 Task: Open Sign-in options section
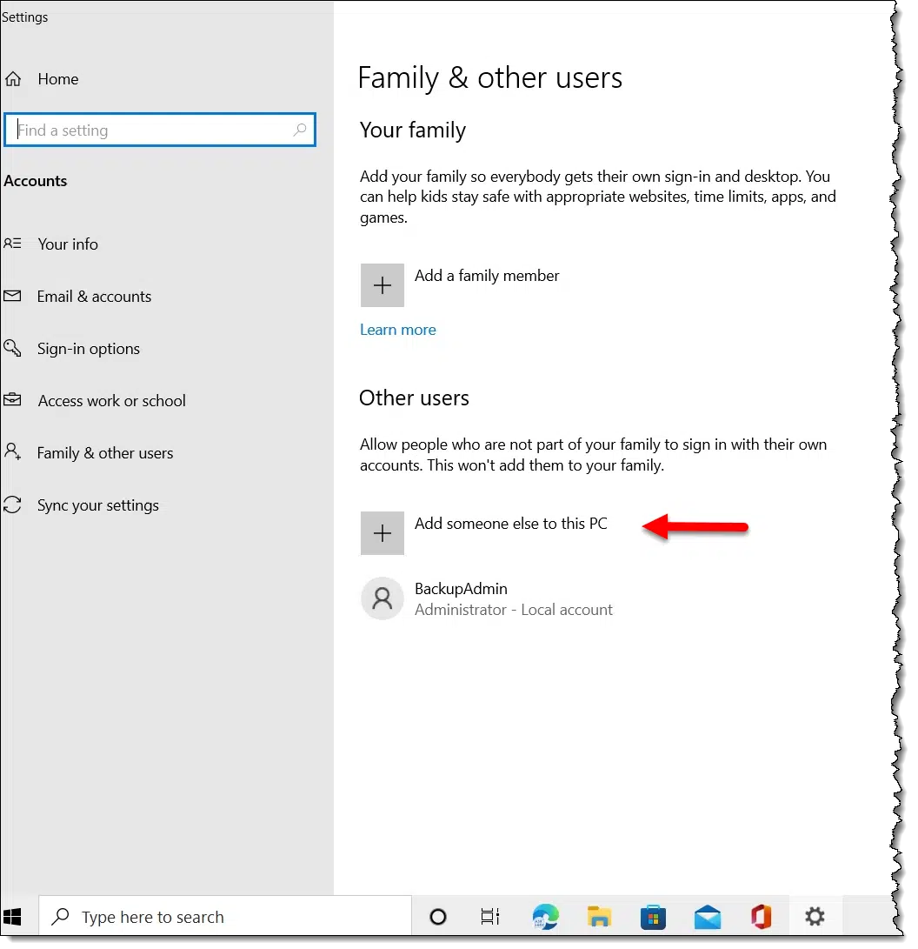89,349
